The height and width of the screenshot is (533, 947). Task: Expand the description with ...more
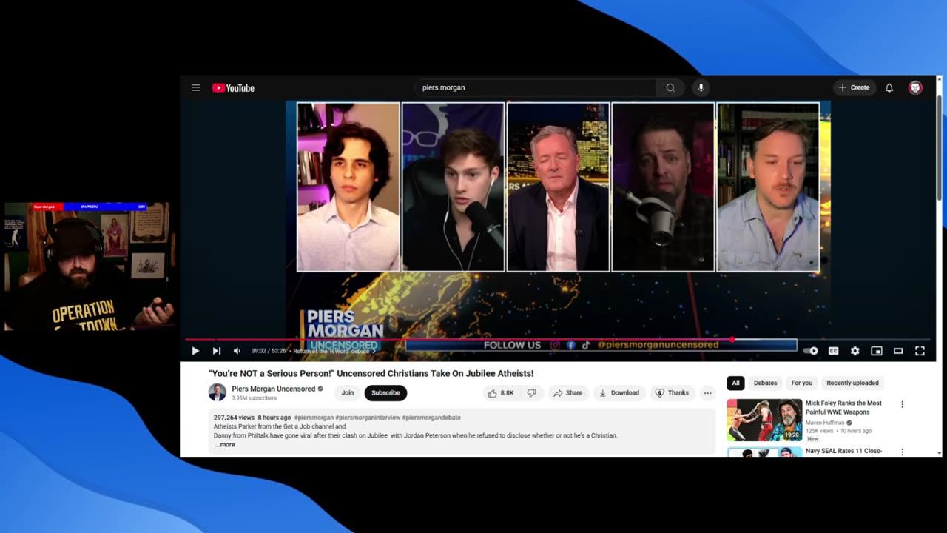225,444
